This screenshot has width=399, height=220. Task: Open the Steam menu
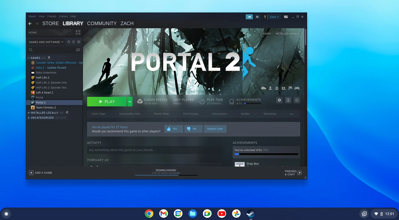[32, 16]
